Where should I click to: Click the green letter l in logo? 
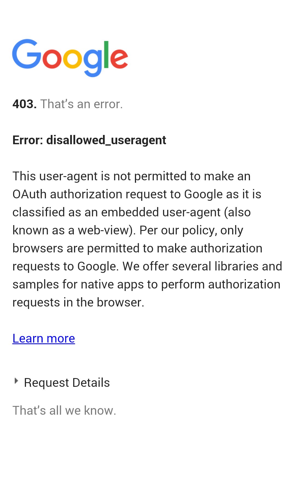pyautogui.click(x=106, y=54)
